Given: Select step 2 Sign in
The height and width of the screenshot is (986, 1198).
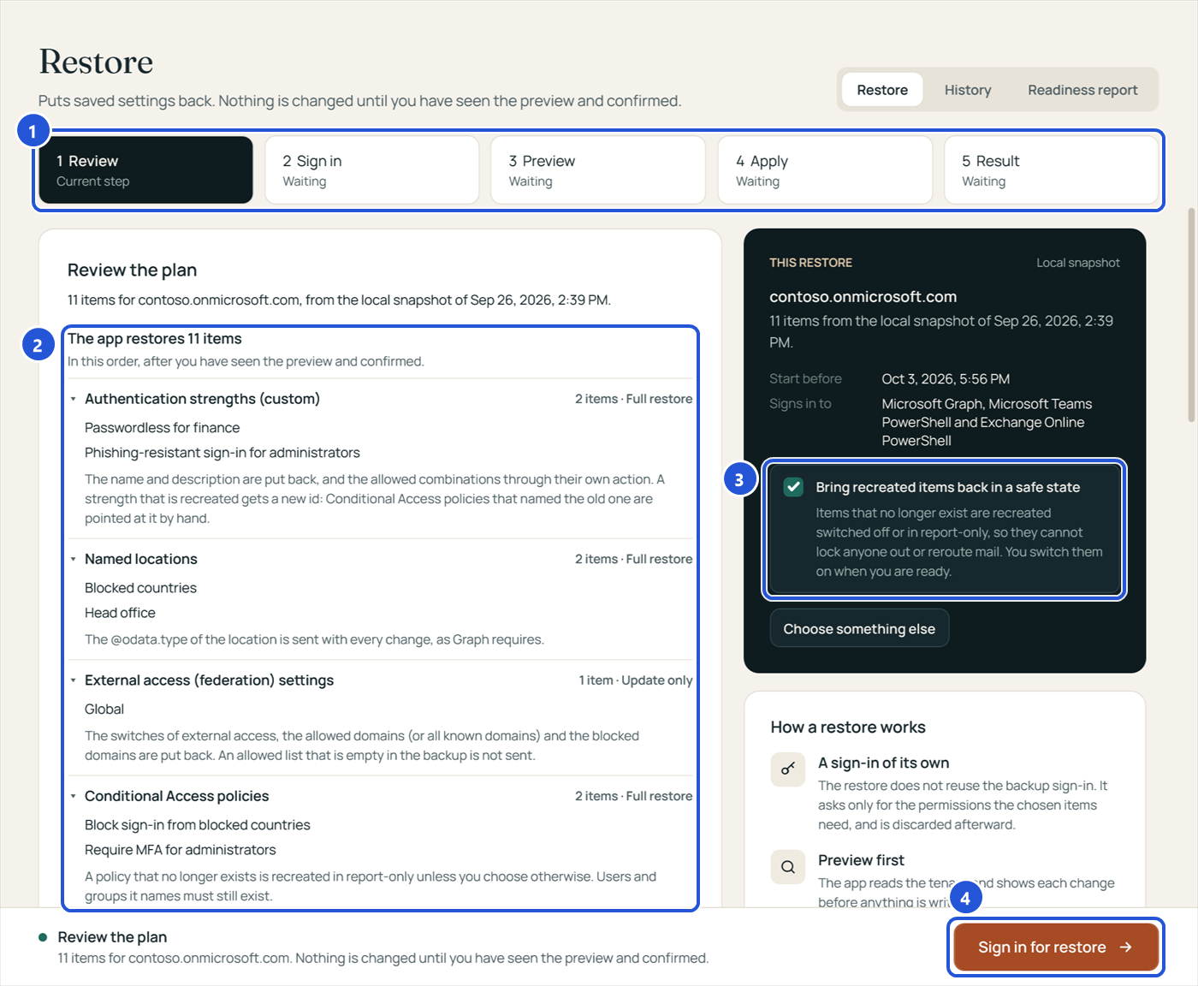Looking at the screenshot, I should tap(372, 170).
